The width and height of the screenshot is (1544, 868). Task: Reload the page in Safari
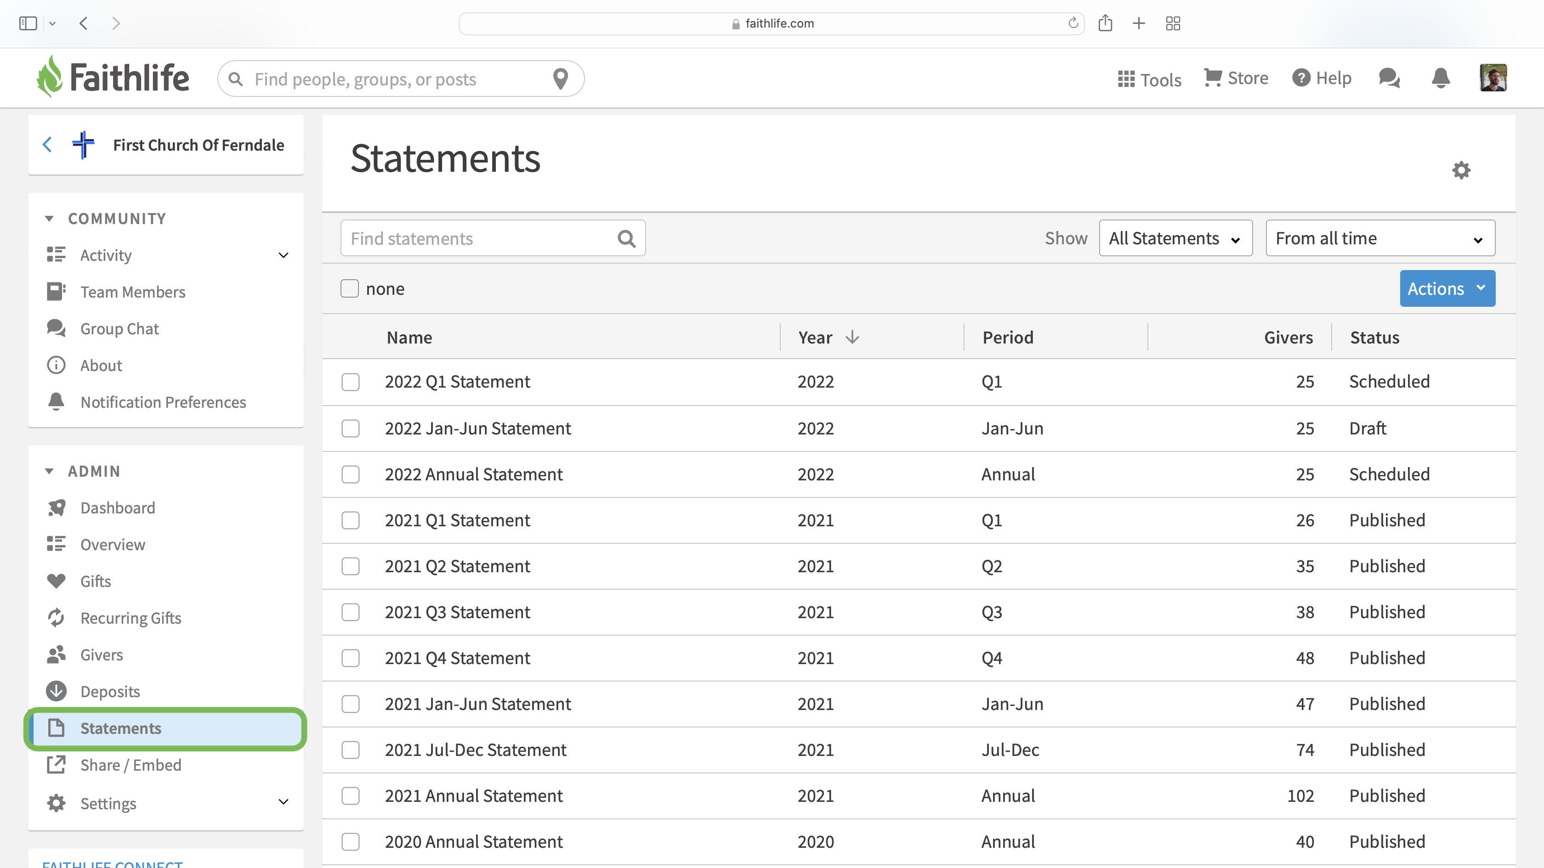point(1073,23)
